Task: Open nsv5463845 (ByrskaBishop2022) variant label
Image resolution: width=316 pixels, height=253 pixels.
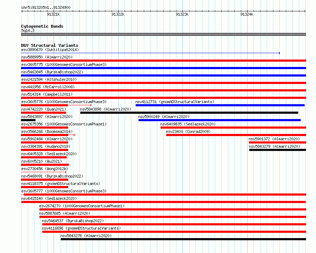Action: coord(52,72)
